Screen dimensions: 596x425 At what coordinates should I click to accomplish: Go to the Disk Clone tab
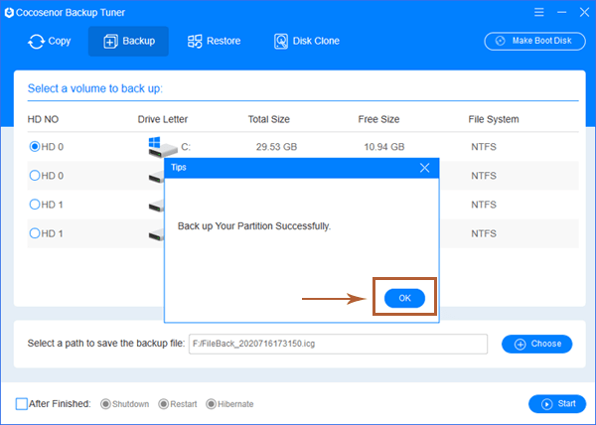[x=306, y=41]
